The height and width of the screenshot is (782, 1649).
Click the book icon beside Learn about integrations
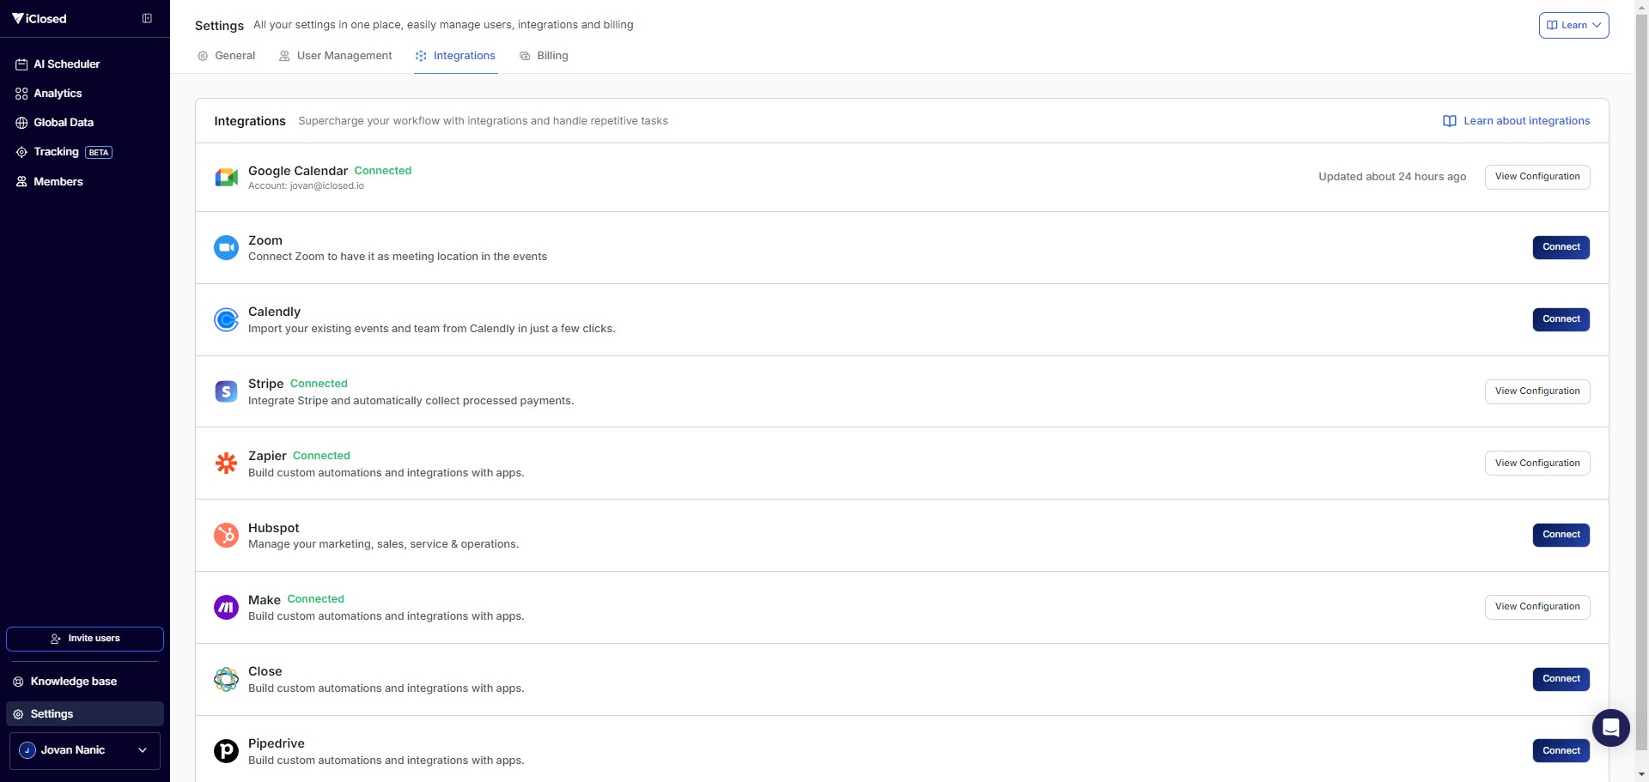(x=1450, y=121)
